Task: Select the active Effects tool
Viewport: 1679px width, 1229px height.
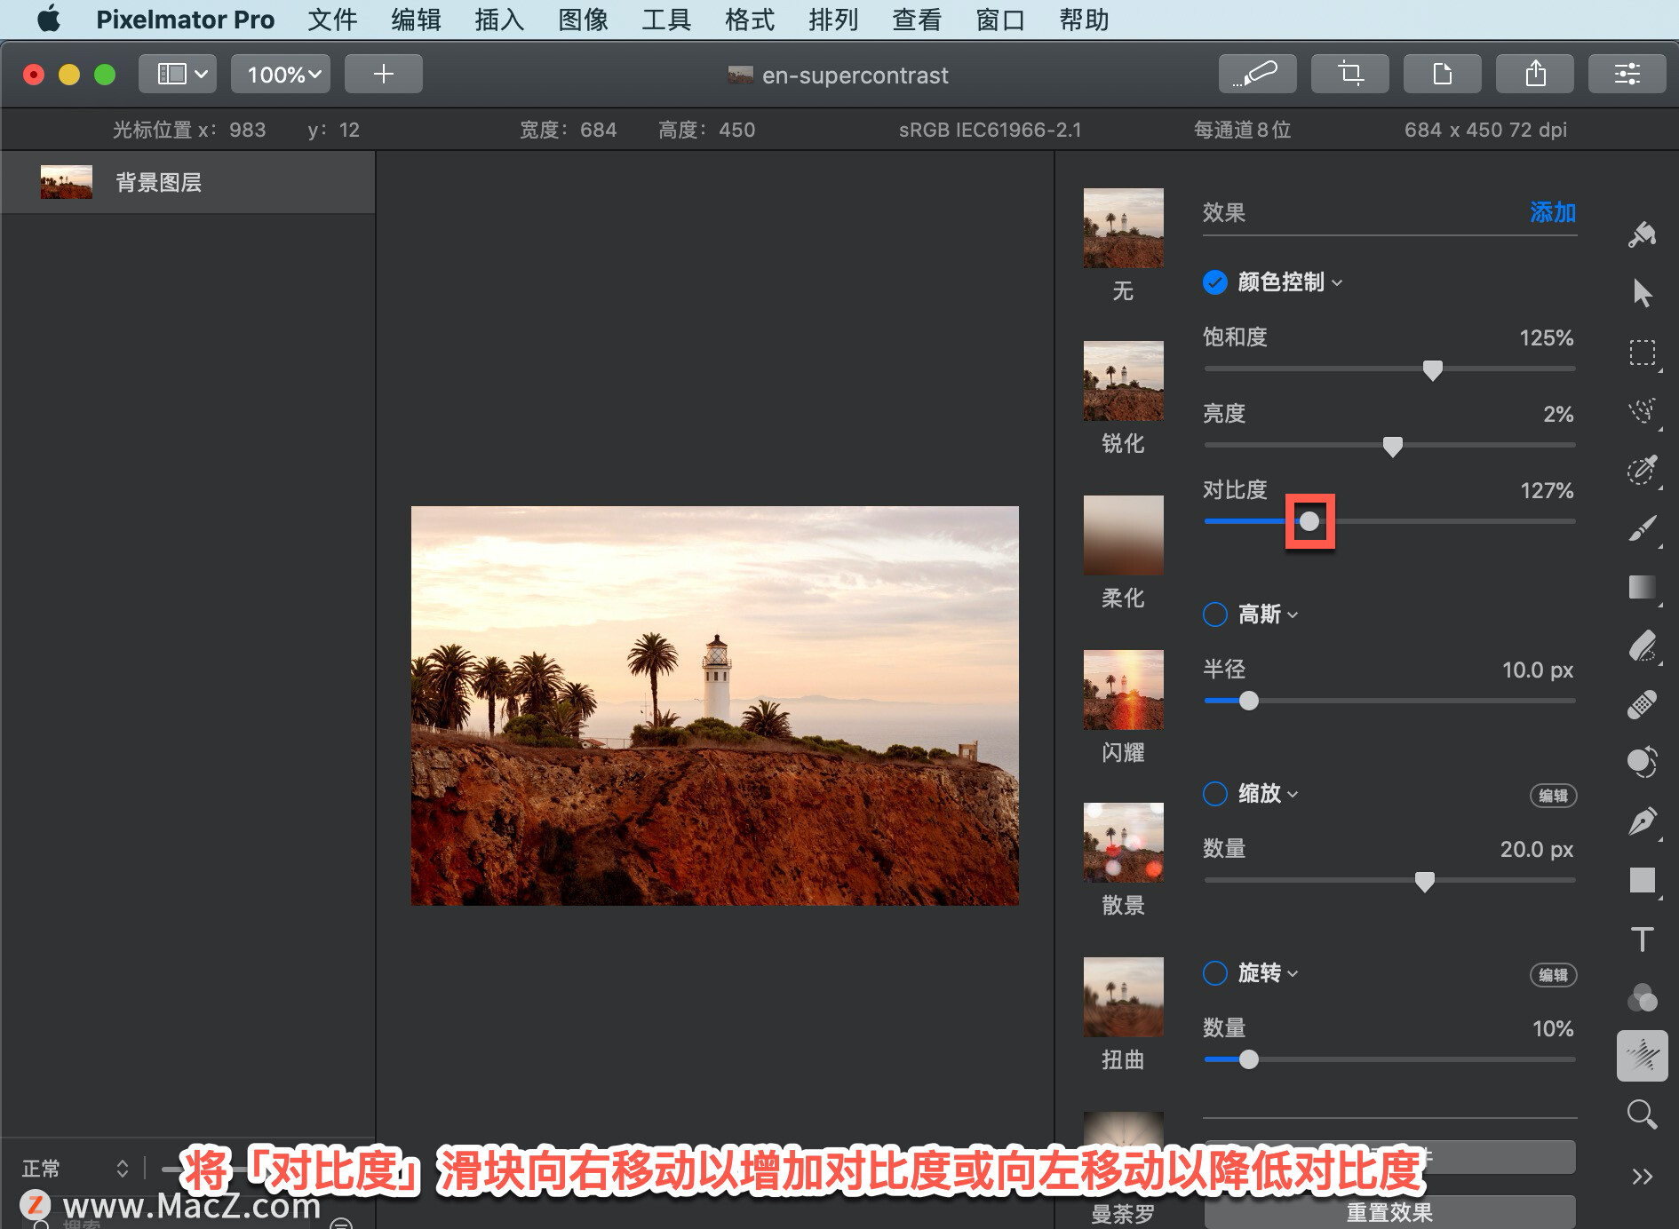Action: pyautogui.click(x=1642, y=1056)
